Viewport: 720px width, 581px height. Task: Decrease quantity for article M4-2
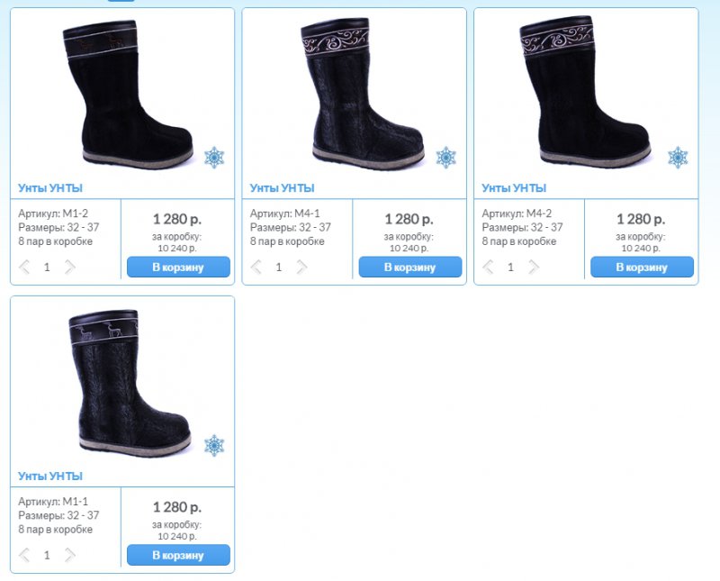pyautogui.click(x=488, y=267)
